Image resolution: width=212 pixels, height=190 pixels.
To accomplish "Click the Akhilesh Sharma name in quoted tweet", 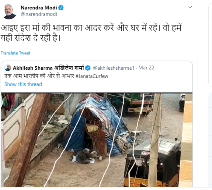I will pyautogui.click(x=31, y=68).
